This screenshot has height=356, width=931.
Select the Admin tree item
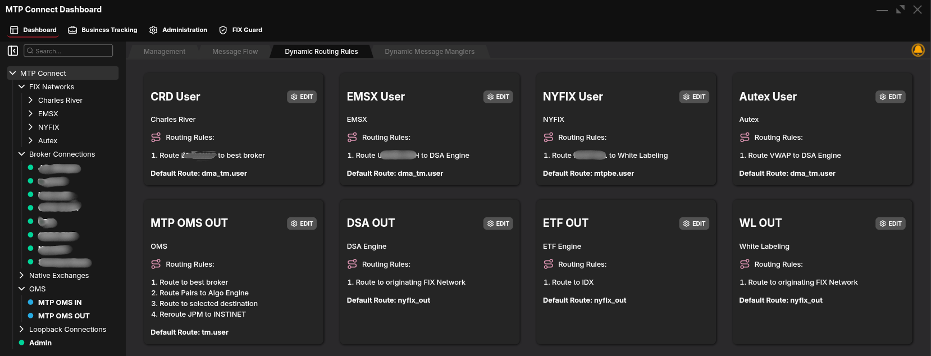coord(40,343)
